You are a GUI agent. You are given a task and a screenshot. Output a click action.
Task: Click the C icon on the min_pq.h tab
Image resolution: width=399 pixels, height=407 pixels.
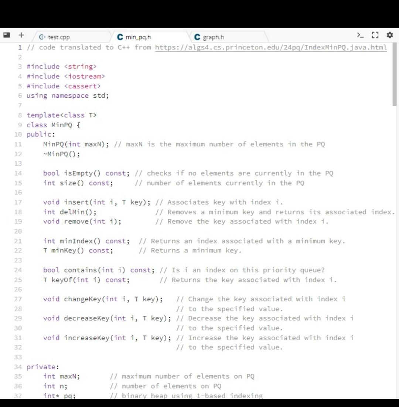[x=120, y=37]
